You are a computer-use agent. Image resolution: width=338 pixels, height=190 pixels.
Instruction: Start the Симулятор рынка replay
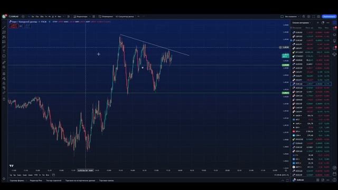tap(125, 16)
